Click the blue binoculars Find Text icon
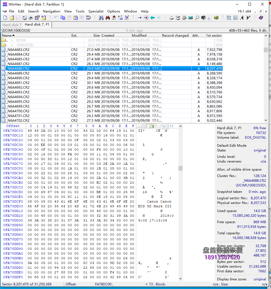 coord(101,18)
